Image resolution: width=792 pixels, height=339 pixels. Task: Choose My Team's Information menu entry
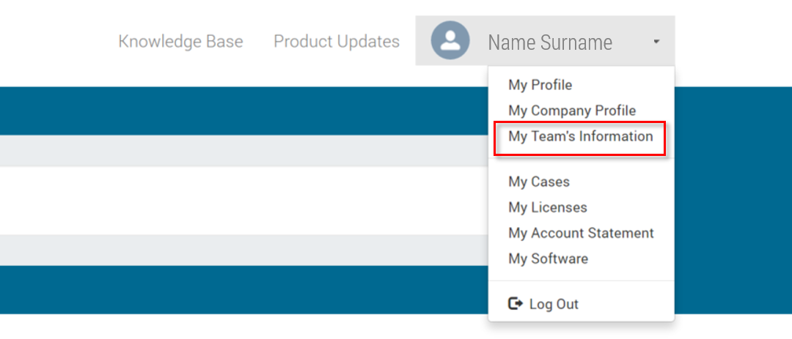pyautogui.click(x=580, y=137)
